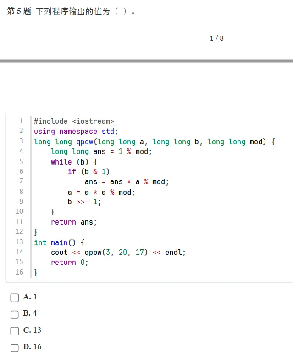This screenshot has width=293, height=357.
Task: Click the question title text '第 5 题'
Action: click(19, 11)
